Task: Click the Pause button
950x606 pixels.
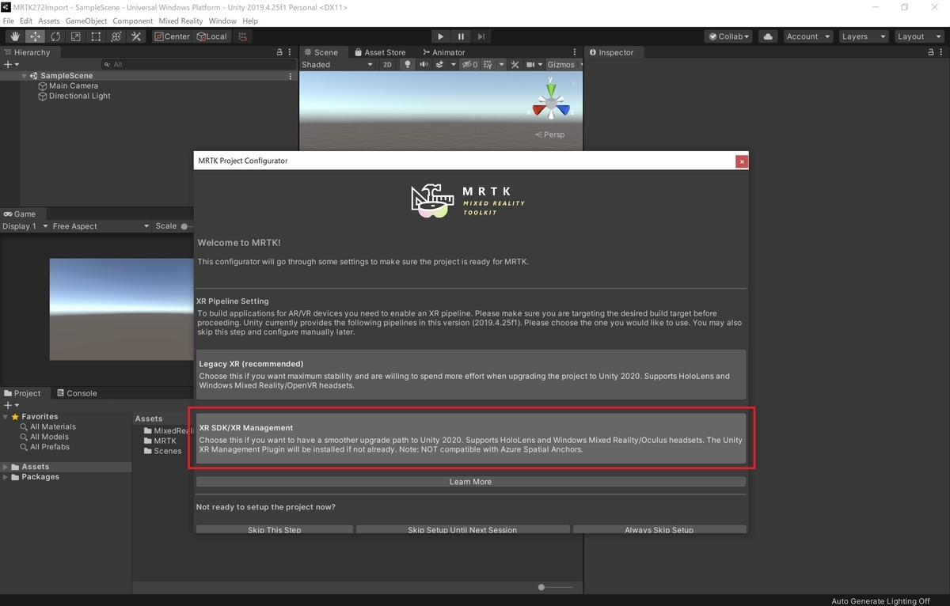Action: click(x=461, y=36)
